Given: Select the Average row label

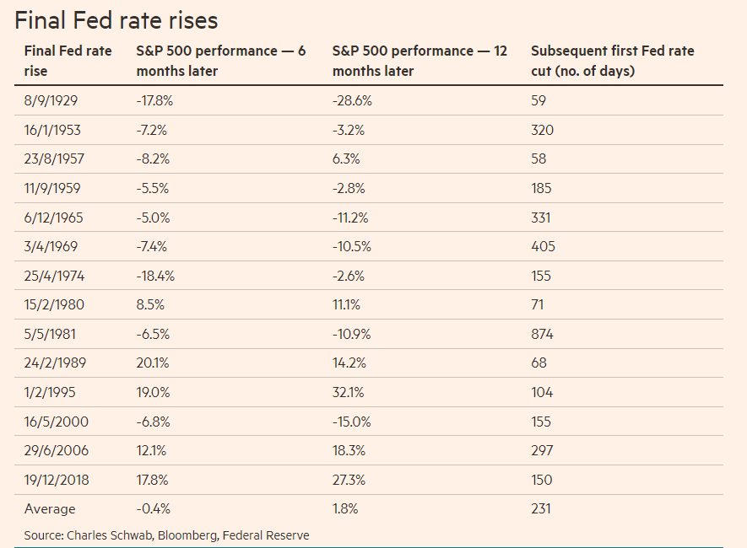Looking at the screenshot, I should 50,509.
